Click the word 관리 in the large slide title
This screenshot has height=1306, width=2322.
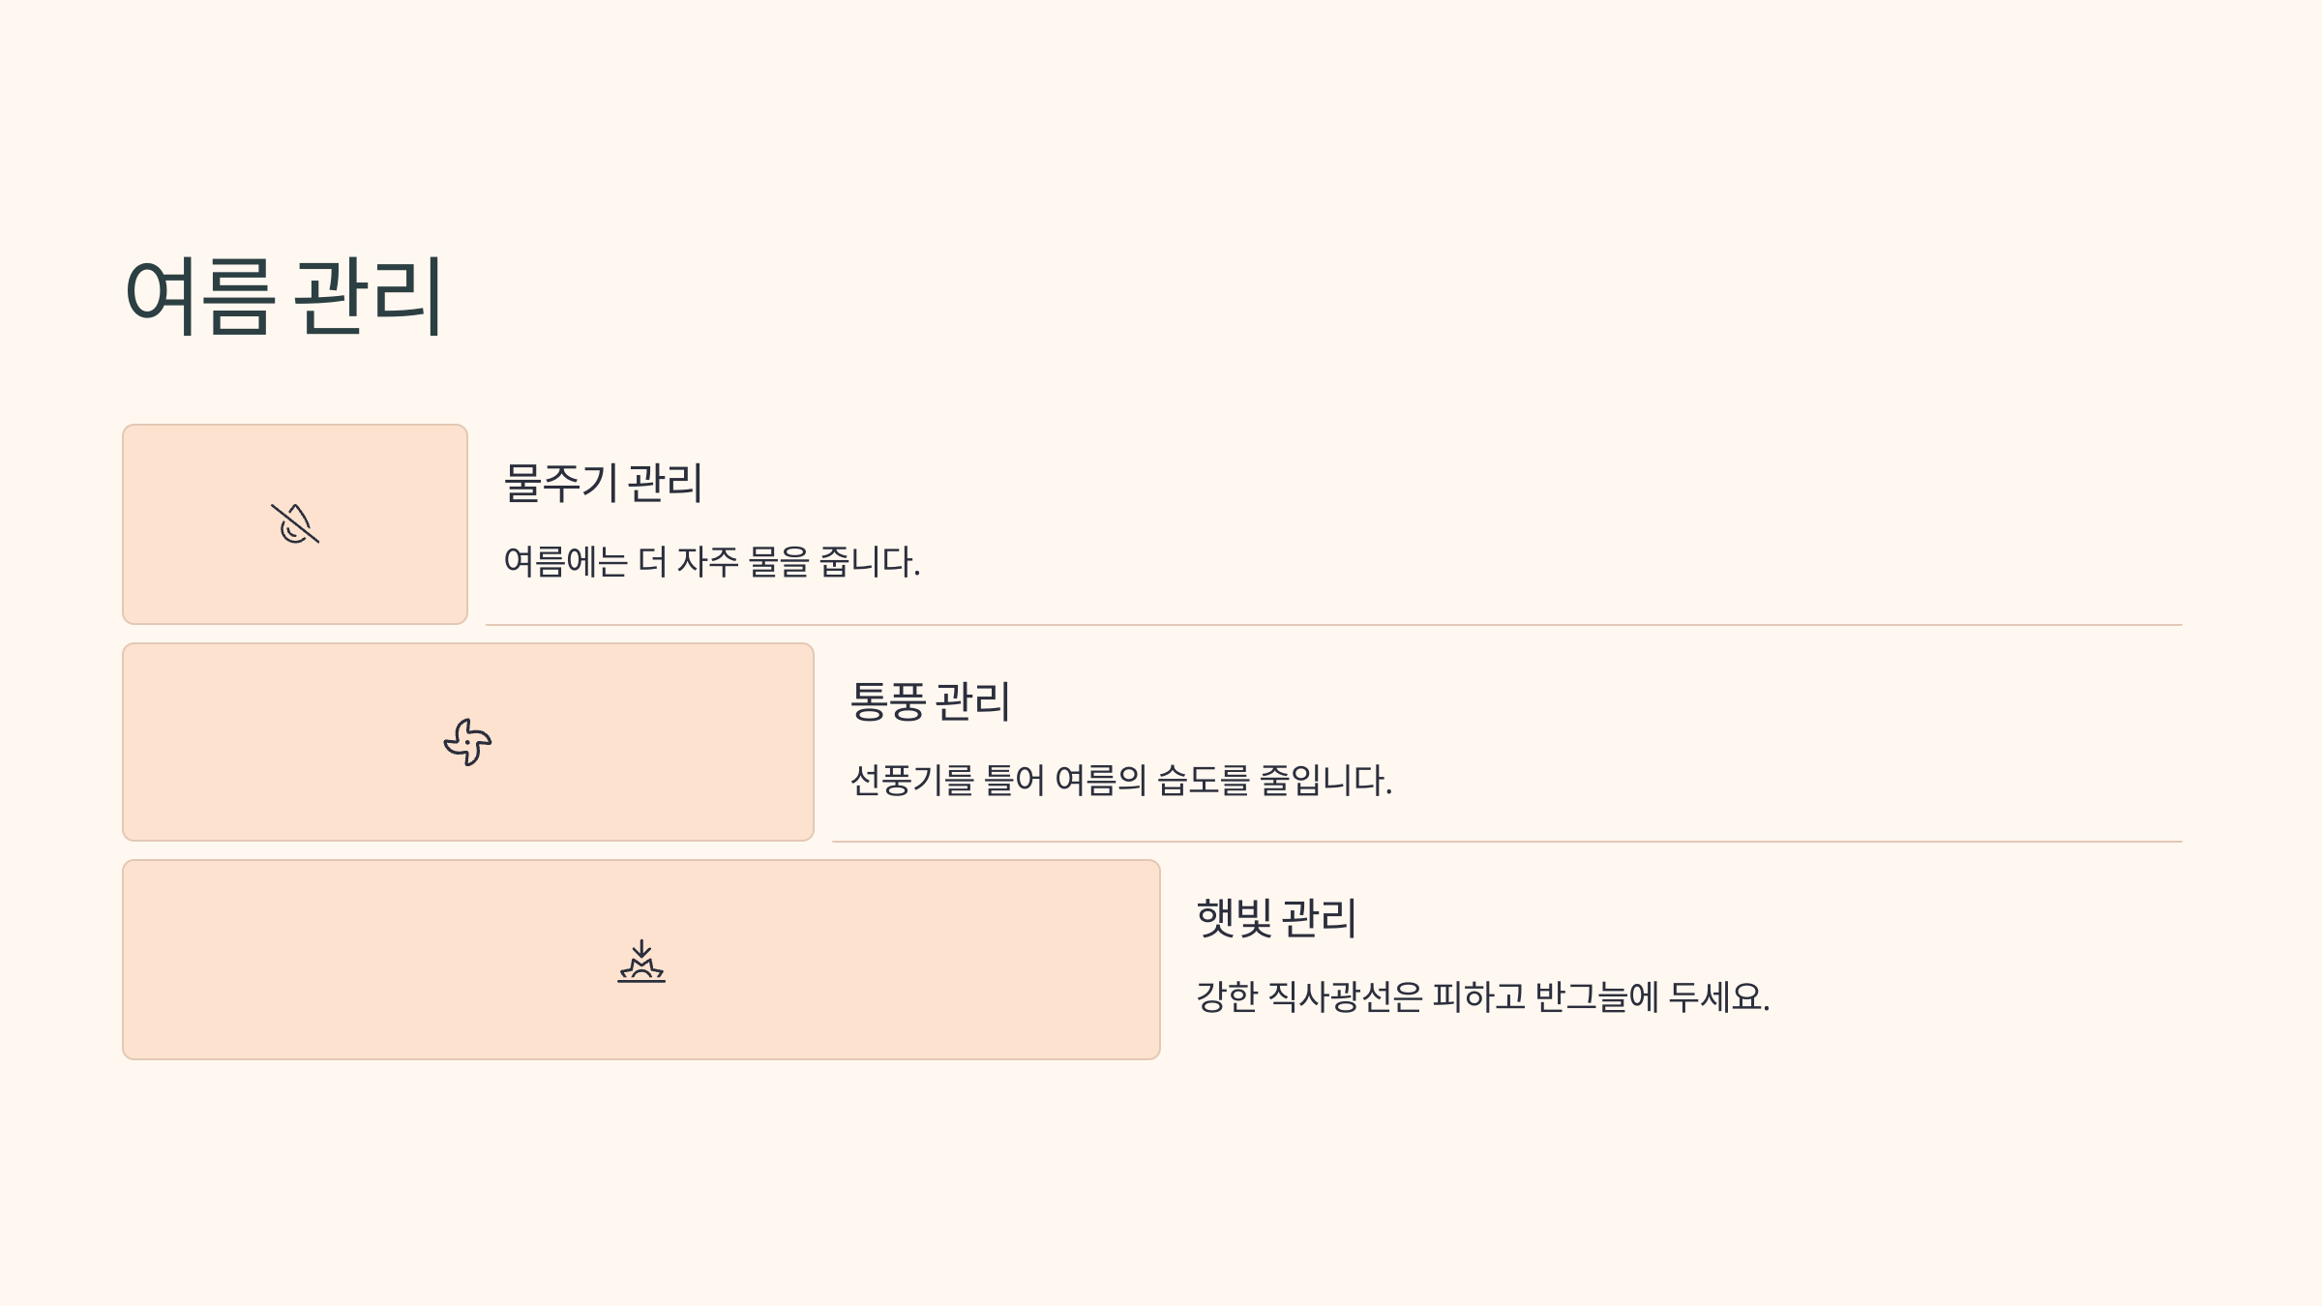pos(368,297)
